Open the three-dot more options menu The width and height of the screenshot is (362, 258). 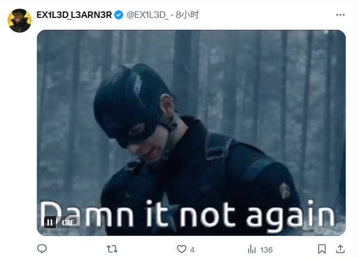[x=340, y=15]
